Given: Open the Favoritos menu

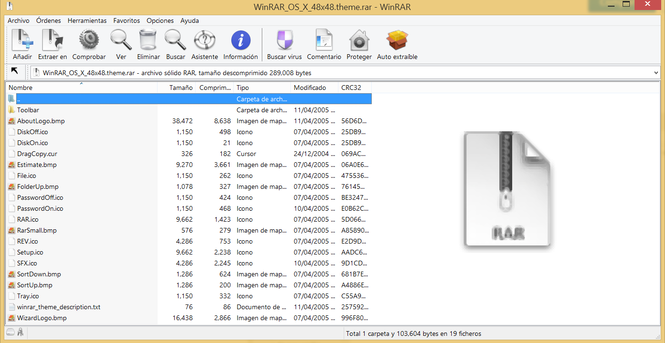Looking at the screenshot, I should 127,20.
